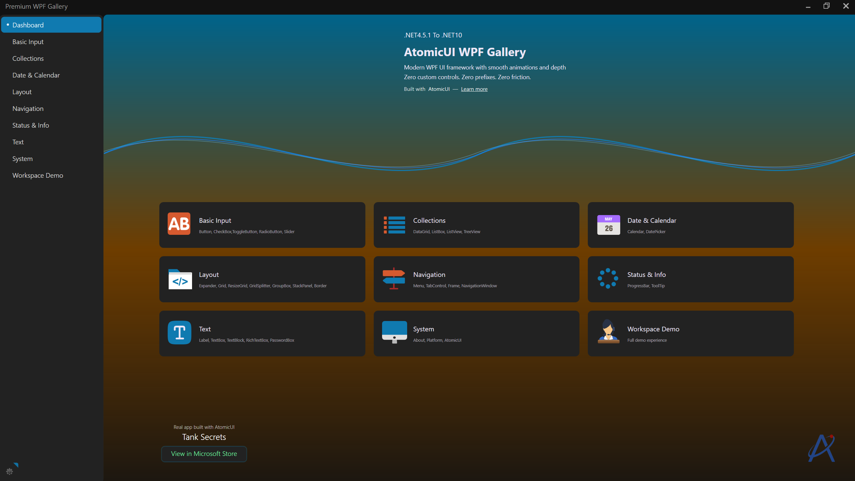Follow the Learn more link
The height and width of the screenshot is (481, 855).
pyautogui.click(x=474, y=89)
